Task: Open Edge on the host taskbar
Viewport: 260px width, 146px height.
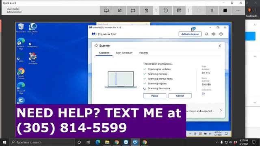Action: point(98,142)
